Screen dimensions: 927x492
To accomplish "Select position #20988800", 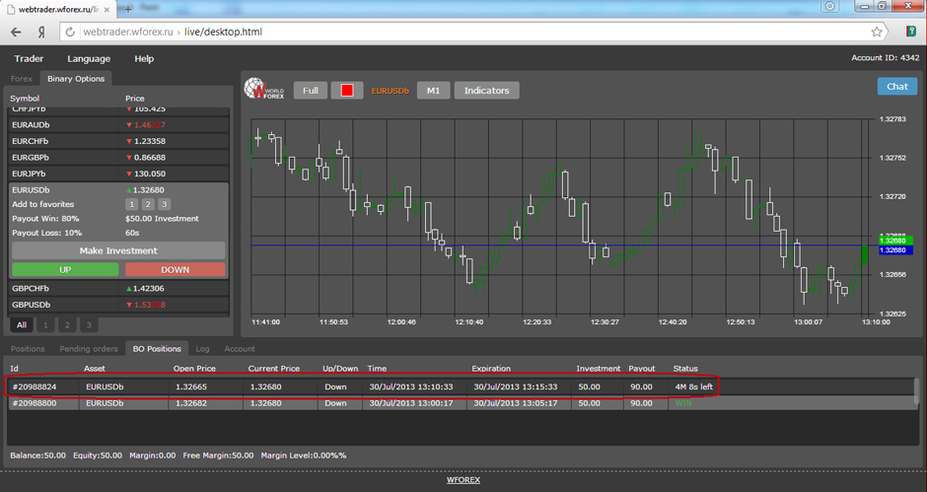I will [462, 403].
